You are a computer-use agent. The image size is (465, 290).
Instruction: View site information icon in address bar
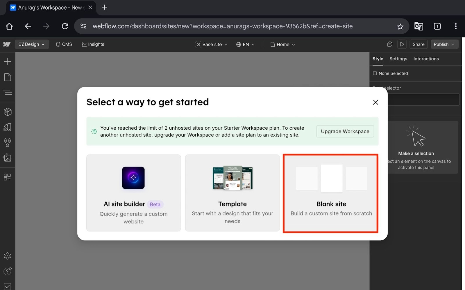(x=83, y=26)
